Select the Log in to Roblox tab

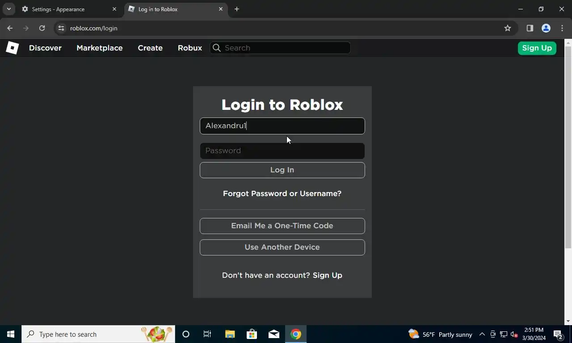tap(176, 9)
